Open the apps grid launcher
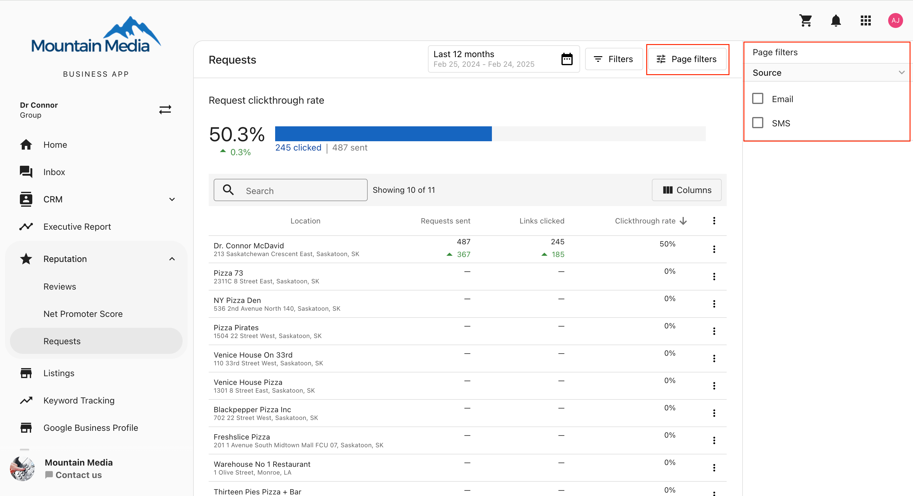Viewport: 913px width, 496px height. point(865,20)
